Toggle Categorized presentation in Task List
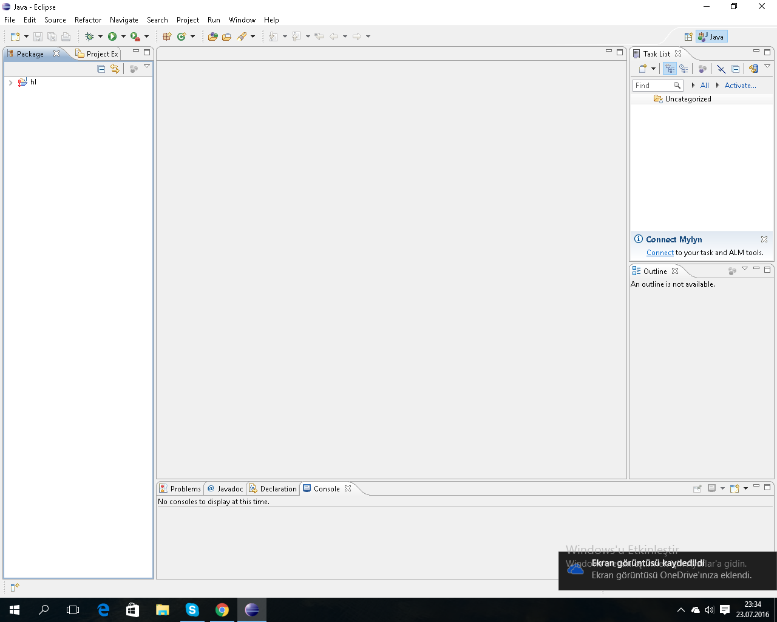This screenshot has height=622, width=777. pos(670,69)
